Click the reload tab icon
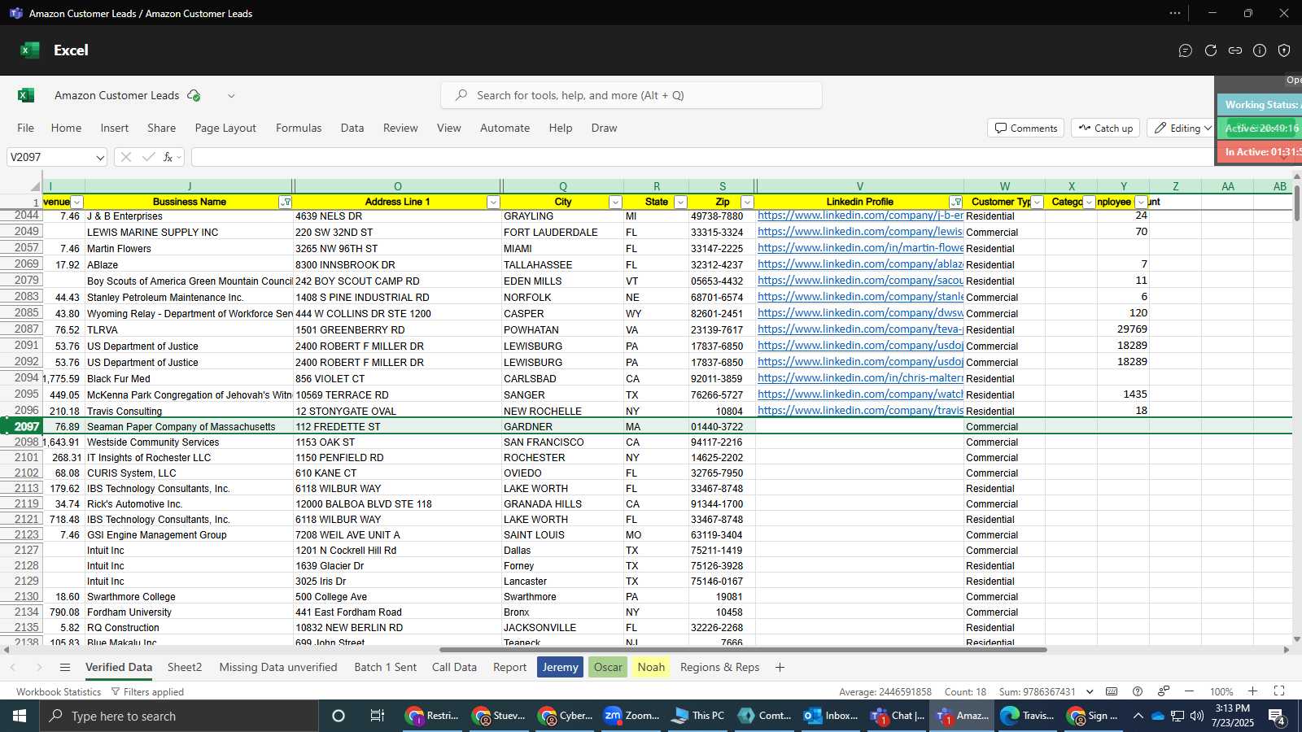The width and height of the screenshot is (1302, 732). tap(1211, 50)
